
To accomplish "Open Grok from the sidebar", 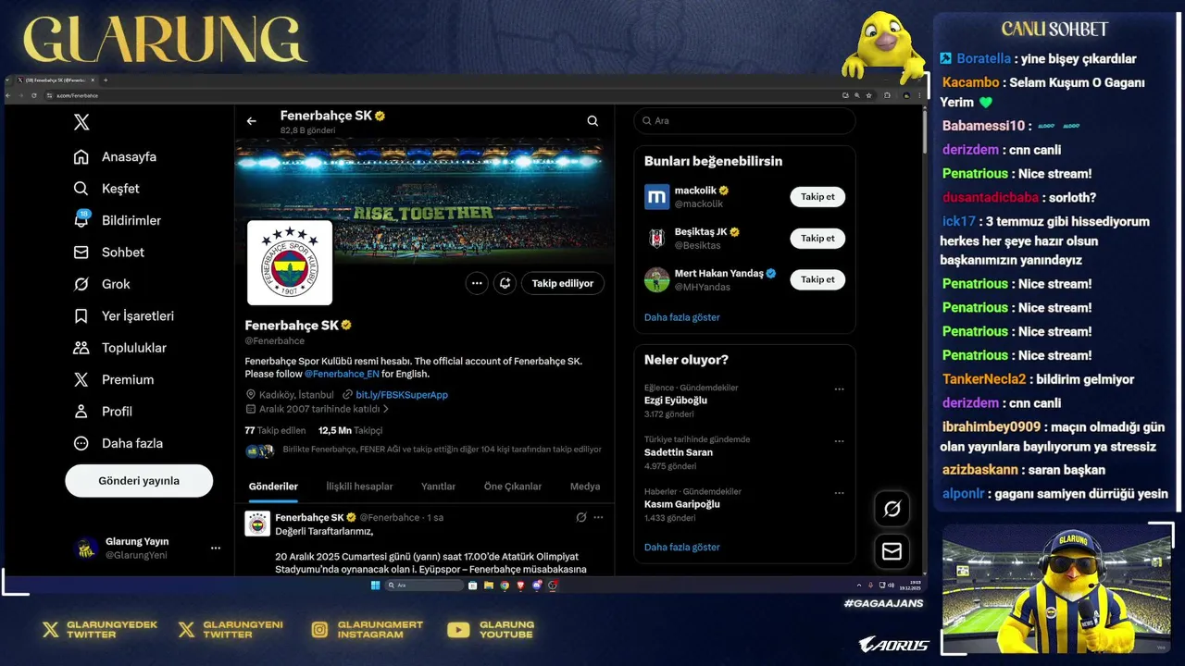I will coord(102,284).
